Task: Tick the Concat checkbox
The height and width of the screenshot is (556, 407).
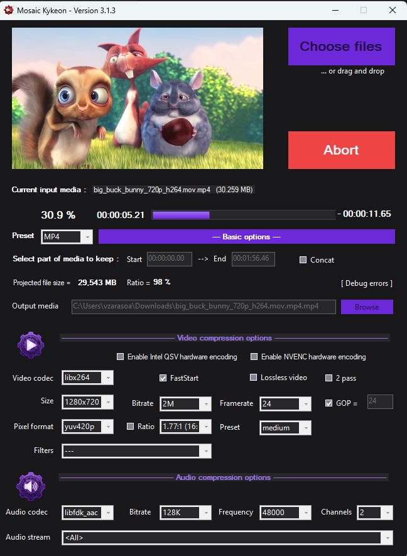Action: [x=303, y=260]
